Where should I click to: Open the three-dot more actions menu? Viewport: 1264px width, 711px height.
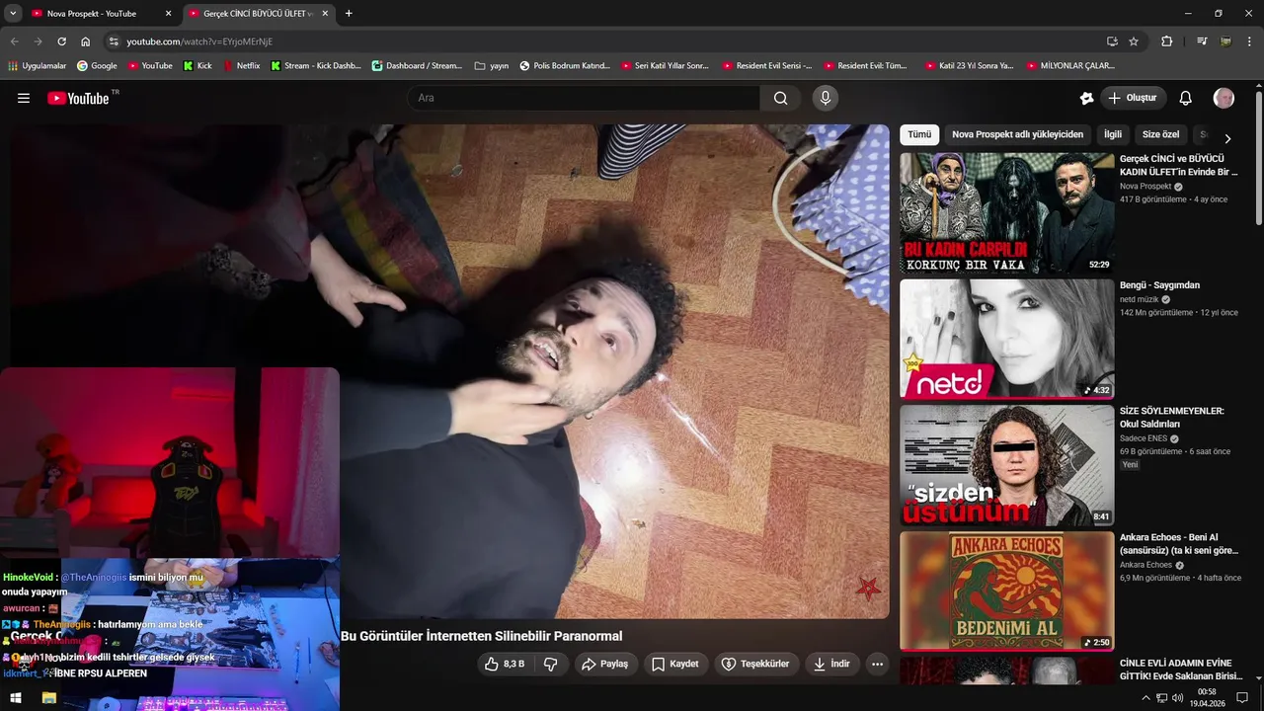point(877,664)
